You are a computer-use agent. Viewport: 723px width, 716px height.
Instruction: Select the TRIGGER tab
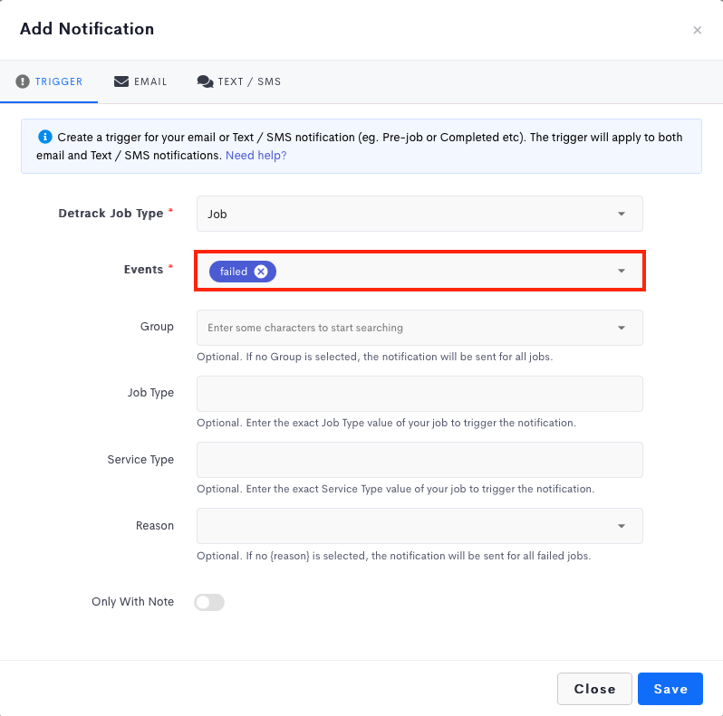point(49,81)
